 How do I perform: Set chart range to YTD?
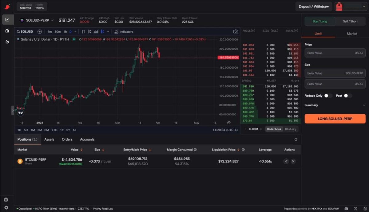click(54, 130)
